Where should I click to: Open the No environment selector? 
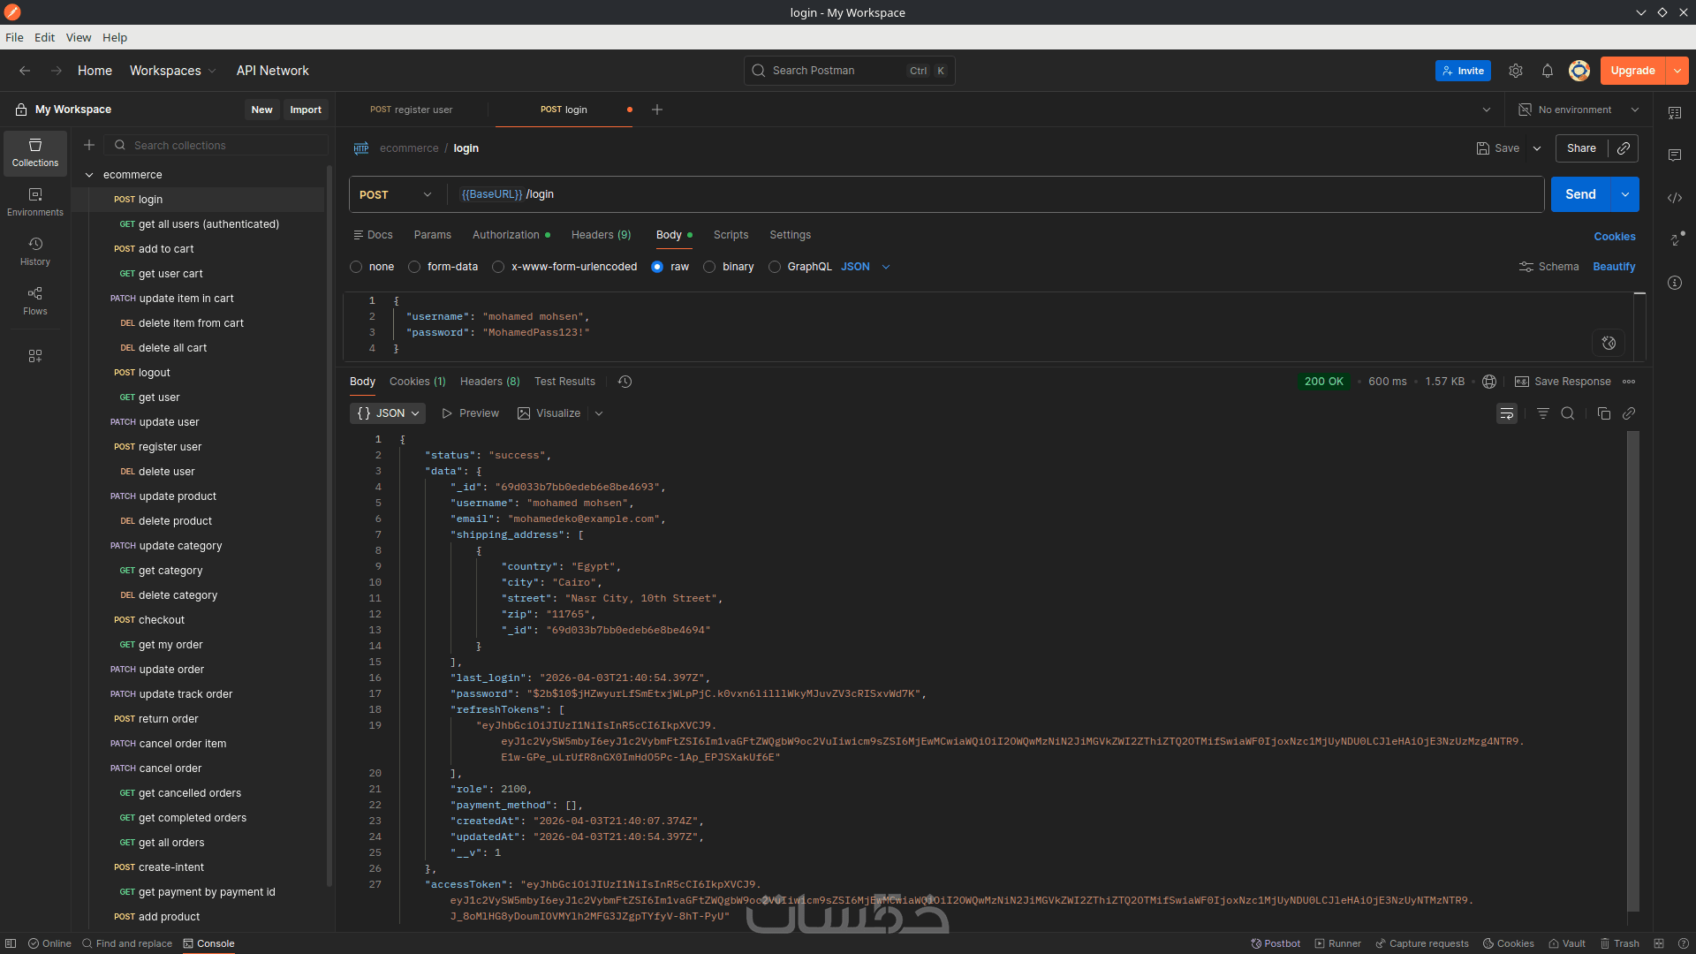coord(1579,110)
